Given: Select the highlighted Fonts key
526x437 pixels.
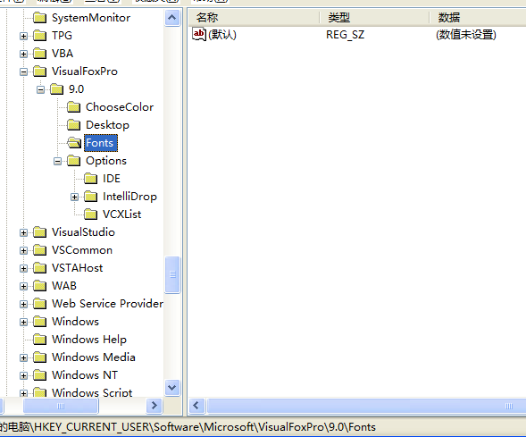Looking at the screenshot, I should 101,143.
